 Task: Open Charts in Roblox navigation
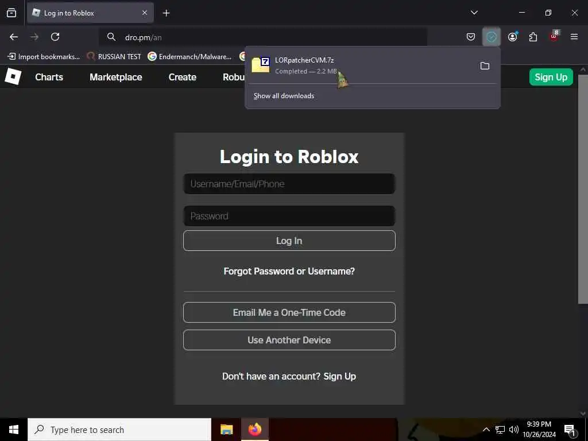tap(49, 77)
